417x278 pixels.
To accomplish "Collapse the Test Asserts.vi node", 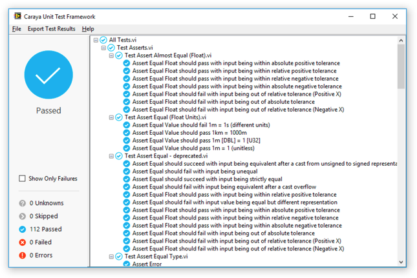I will pyautogui.click(x=103, y=48).
